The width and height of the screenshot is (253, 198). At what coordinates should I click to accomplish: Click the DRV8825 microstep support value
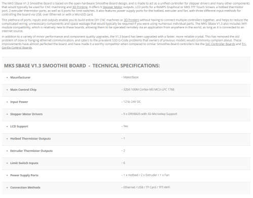point(149,114)
